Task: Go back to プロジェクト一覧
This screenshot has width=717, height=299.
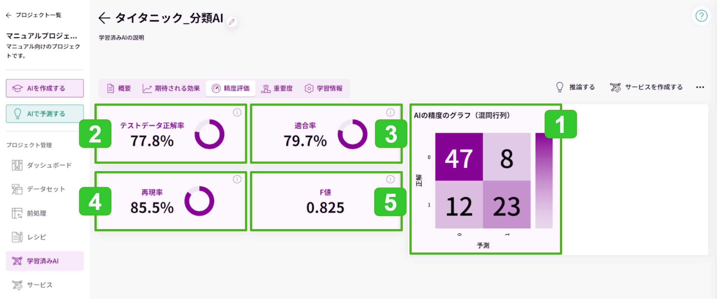Action: click(34, 15)
